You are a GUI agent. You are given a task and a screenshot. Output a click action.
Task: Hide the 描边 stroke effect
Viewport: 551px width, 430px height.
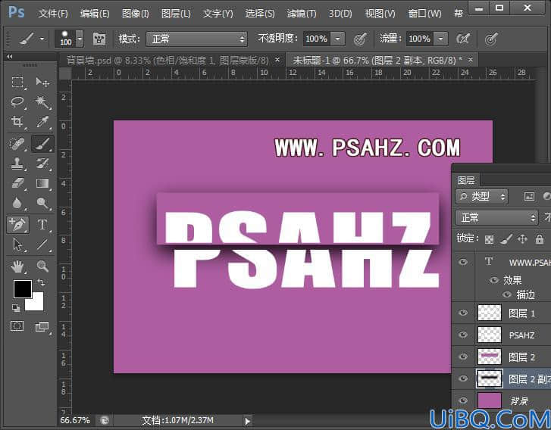[x=507, y=294]
